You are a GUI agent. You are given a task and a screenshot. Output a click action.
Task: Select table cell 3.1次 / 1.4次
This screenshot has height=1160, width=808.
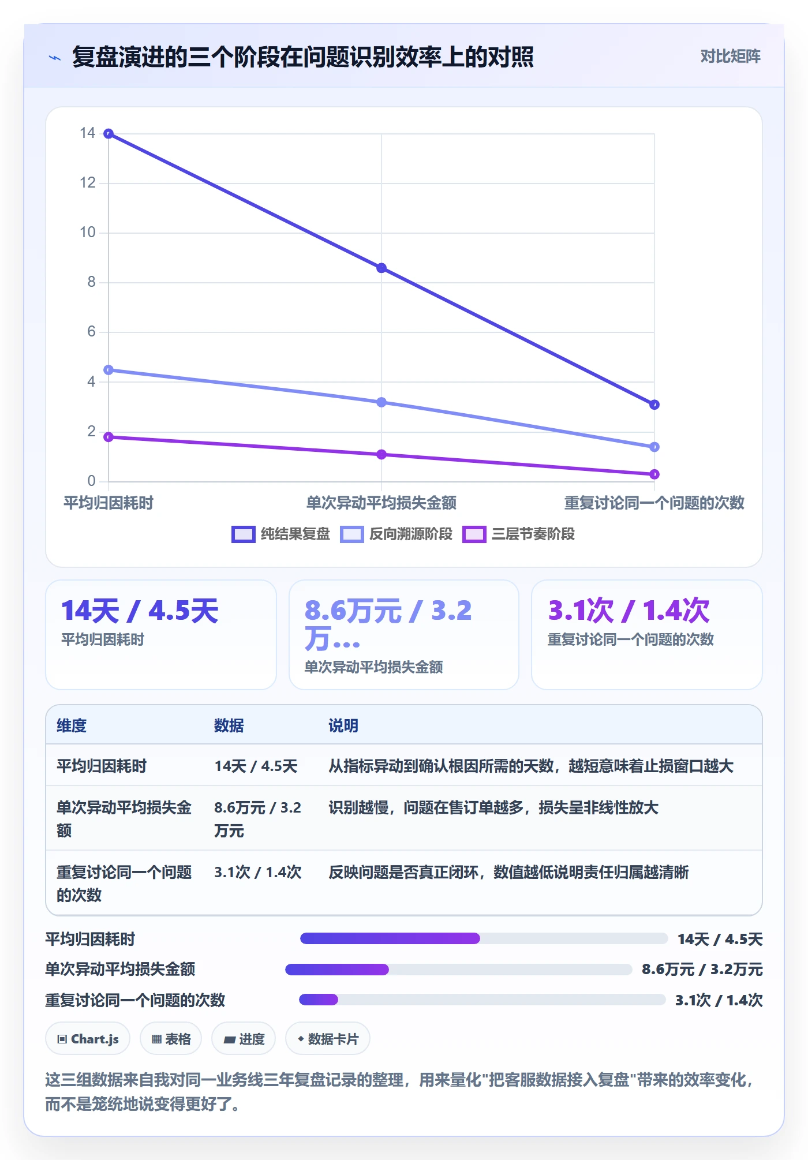tap(258, 872)
